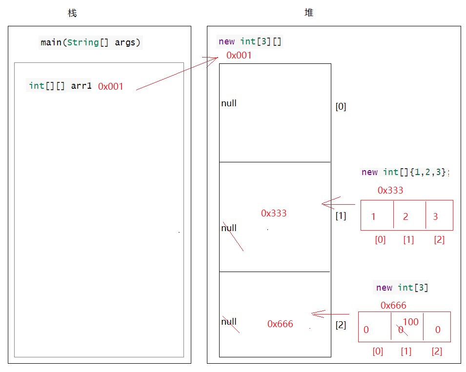Click the arrow pointing left from the 0x666 array
Viewport: 466px width, 372px height.
tap(330, 314)
